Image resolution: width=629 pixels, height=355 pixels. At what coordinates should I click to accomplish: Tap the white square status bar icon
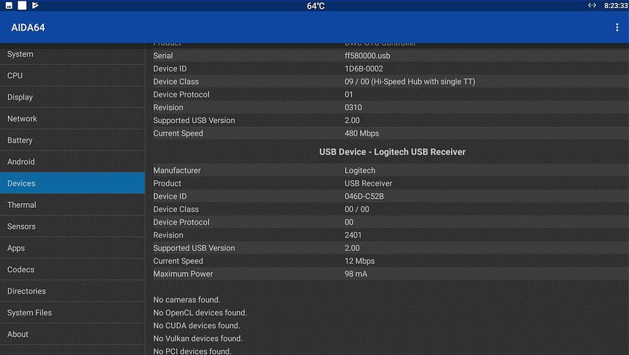click(x=22, y=6)
